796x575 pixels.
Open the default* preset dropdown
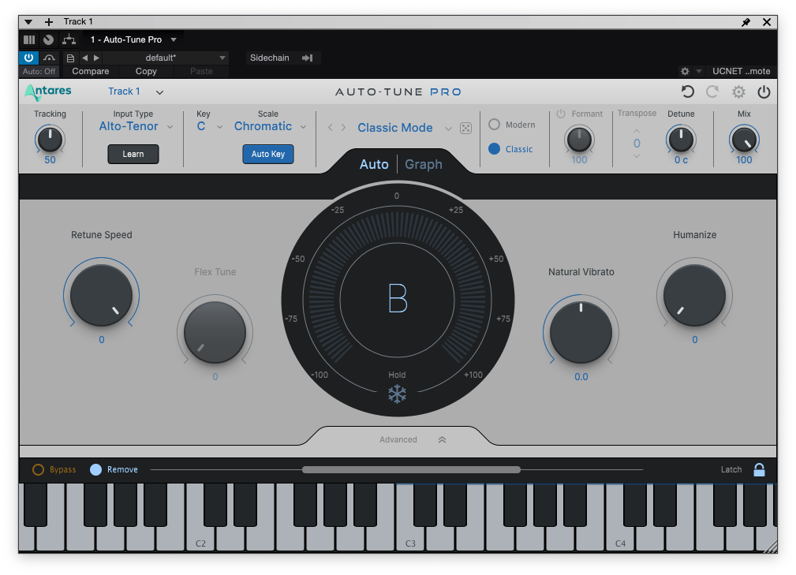(222, 58)
